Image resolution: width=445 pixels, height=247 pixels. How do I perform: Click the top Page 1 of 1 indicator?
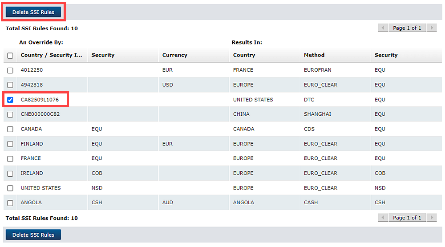[x=407, y=28]
